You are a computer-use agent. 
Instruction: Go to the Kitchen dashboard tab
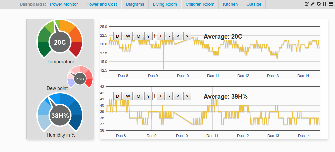click(230, 4)
